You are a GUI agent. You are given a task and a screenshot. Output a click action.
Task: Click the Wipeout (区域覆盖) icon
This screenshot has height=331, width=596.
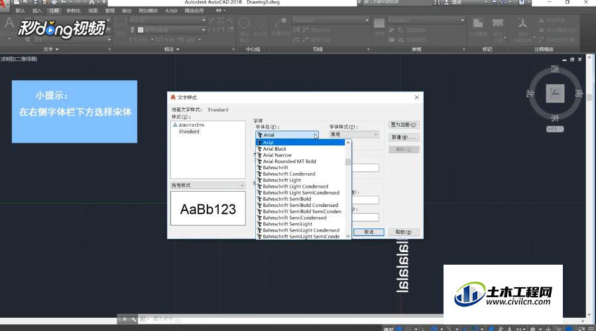point(478,23)
